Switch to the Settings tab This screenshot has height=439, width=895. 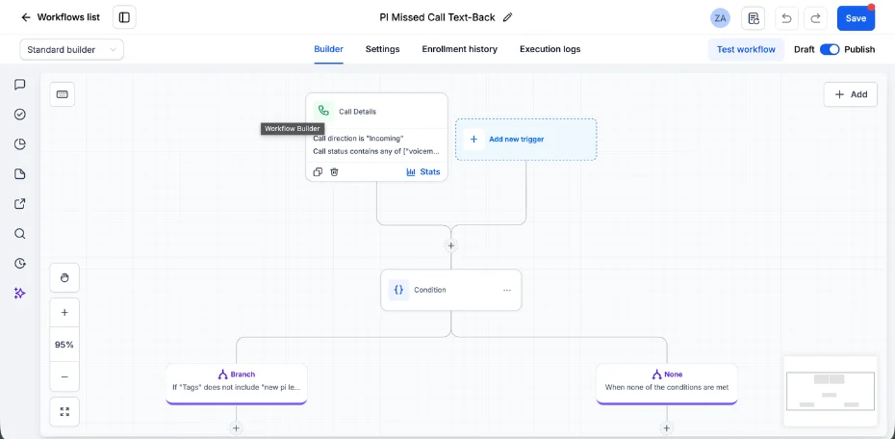(382, 49)
